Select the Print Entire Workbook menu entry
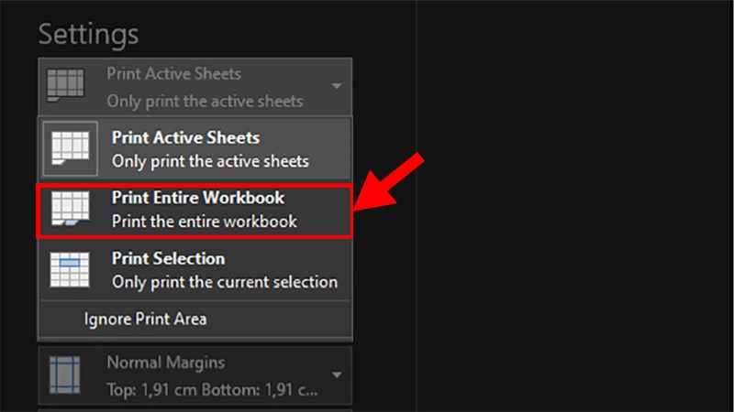This screenshot has width=734, height=412. [195, 211]
